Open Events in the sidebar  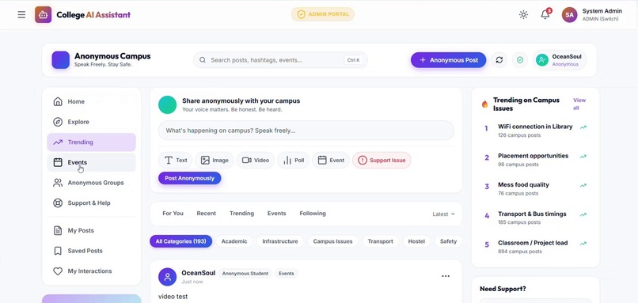(x=91, y=162)
